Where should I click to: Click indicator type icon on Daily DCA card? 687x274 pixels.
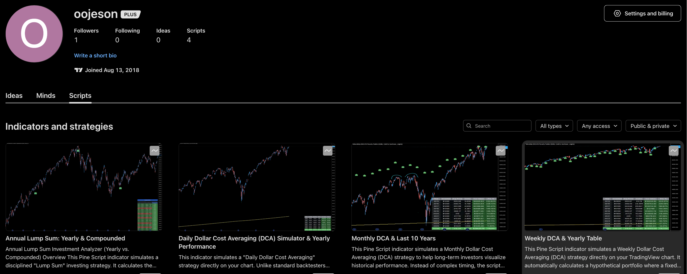coord(328,151)
